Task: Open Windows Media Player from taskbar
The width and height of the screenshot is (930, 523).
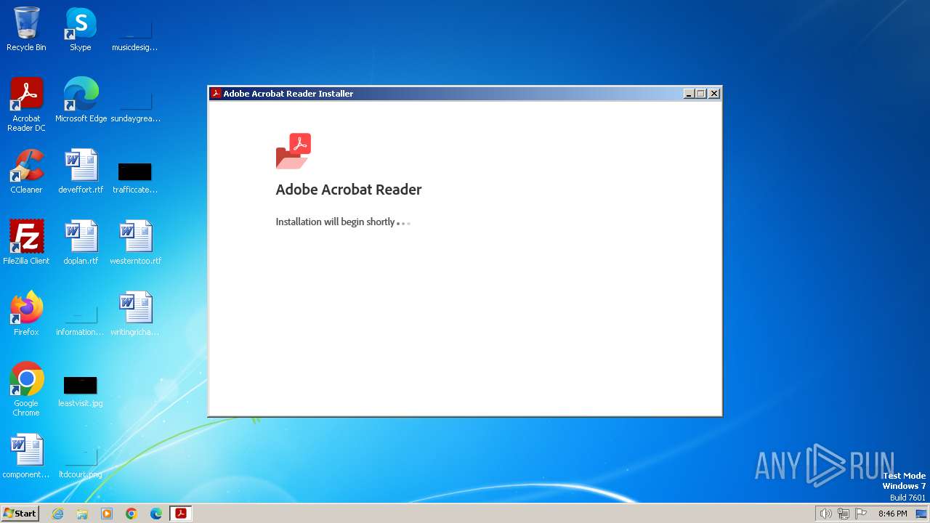Action: (x=107, y=514)
